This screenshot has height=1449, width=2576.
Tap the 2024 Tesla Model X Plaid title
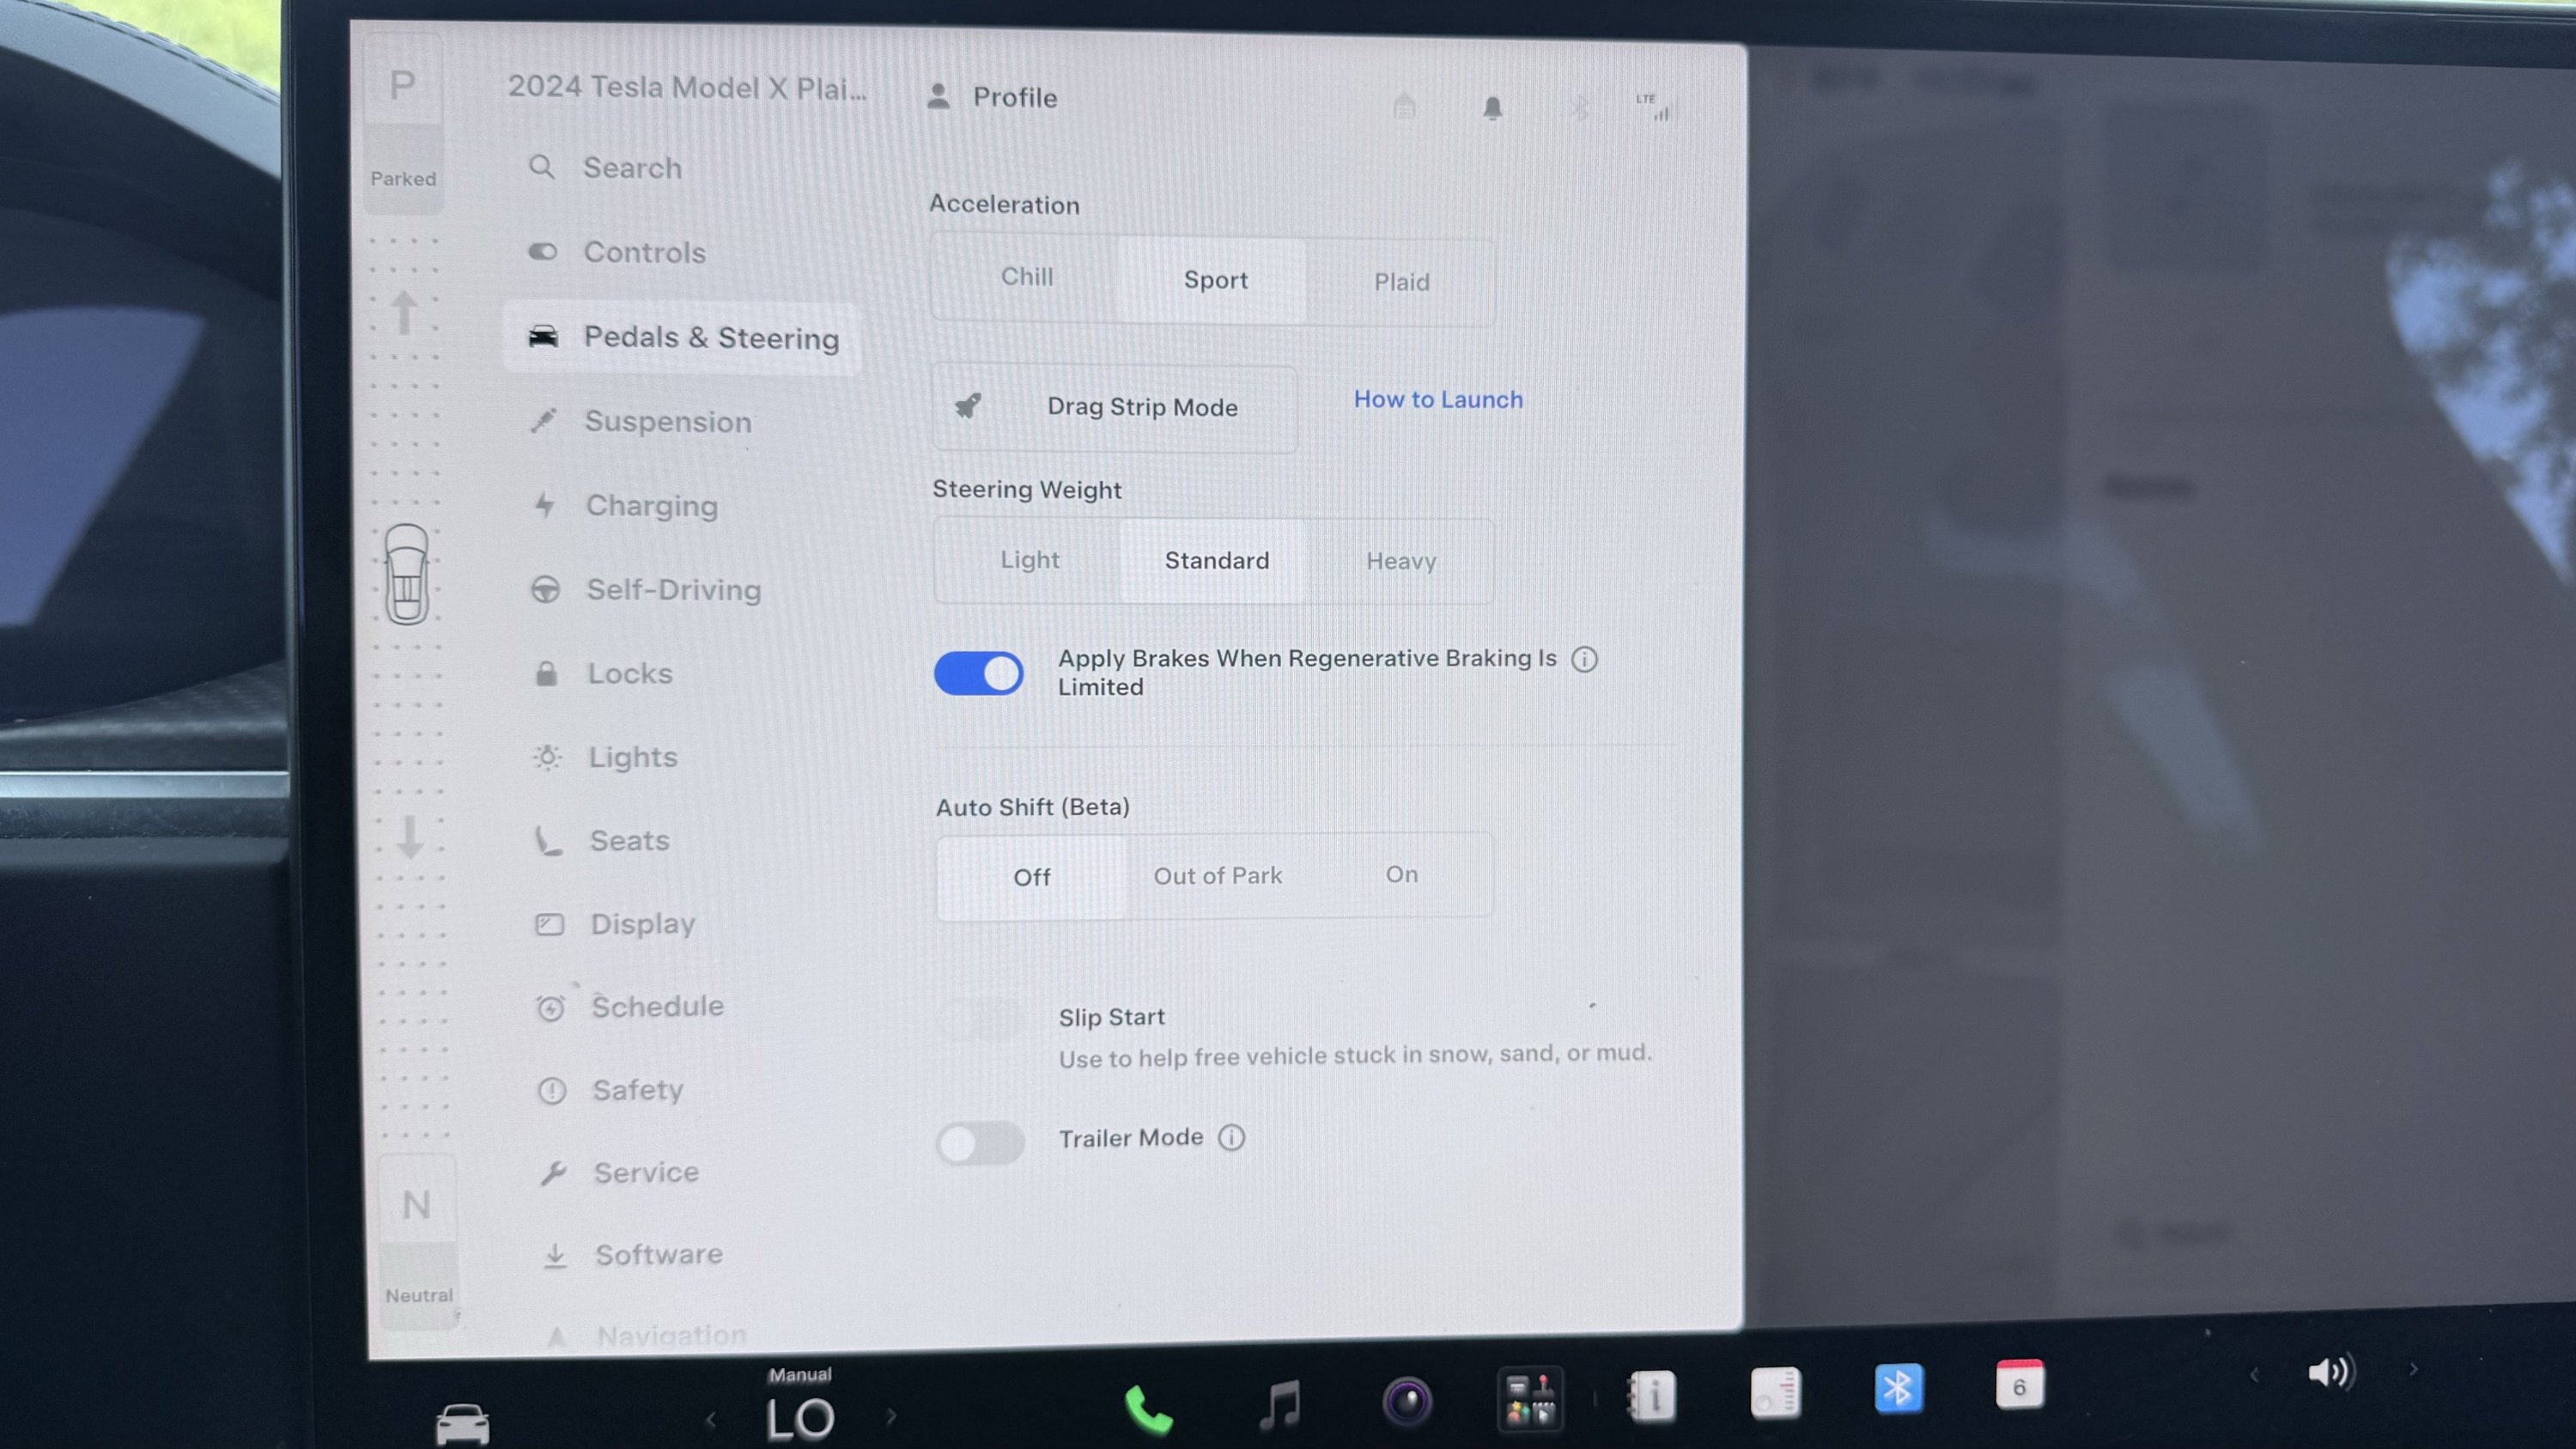point(687,88)
